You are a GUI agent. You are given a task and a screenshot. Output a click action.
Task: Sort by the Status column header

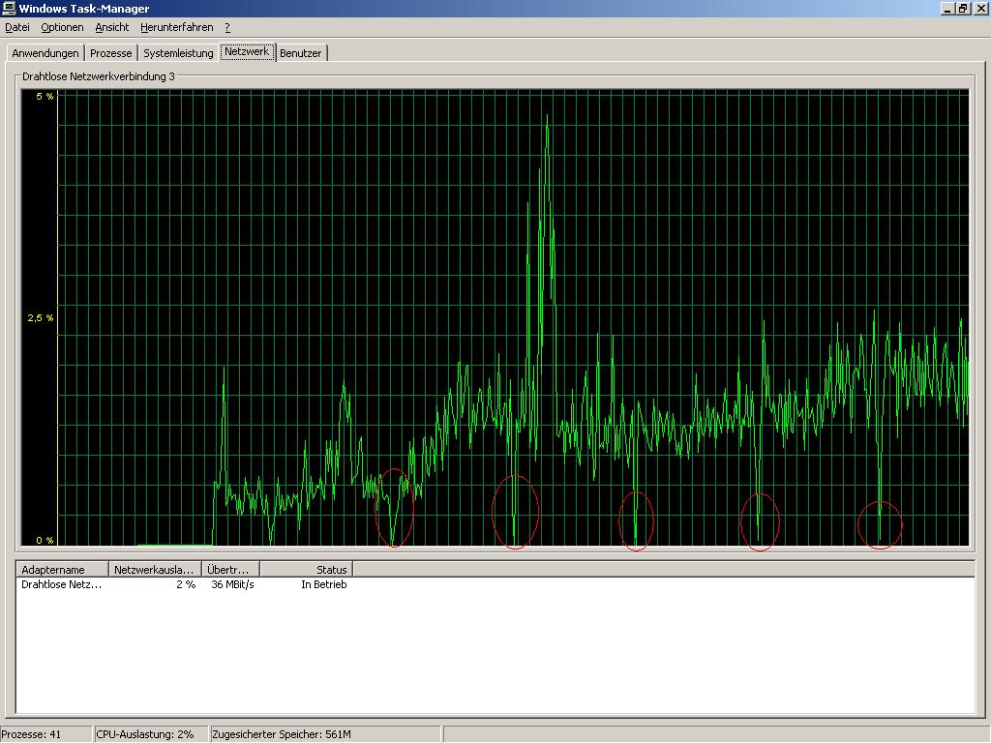tap(306, 570)
